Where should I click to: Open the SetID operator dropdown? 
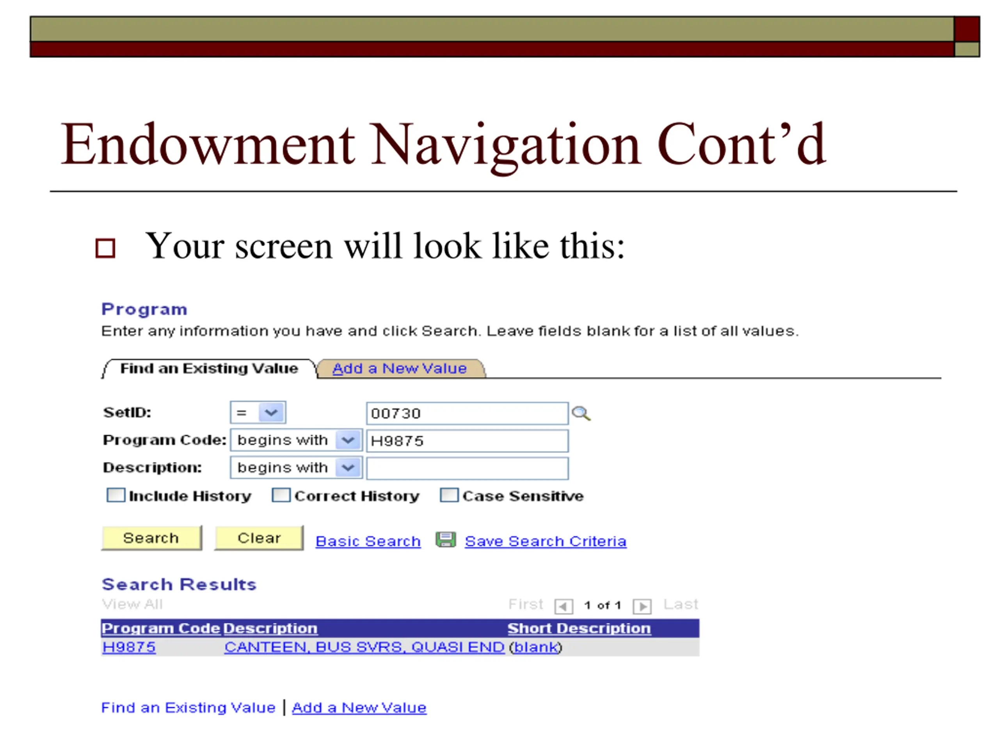[258, 412]
